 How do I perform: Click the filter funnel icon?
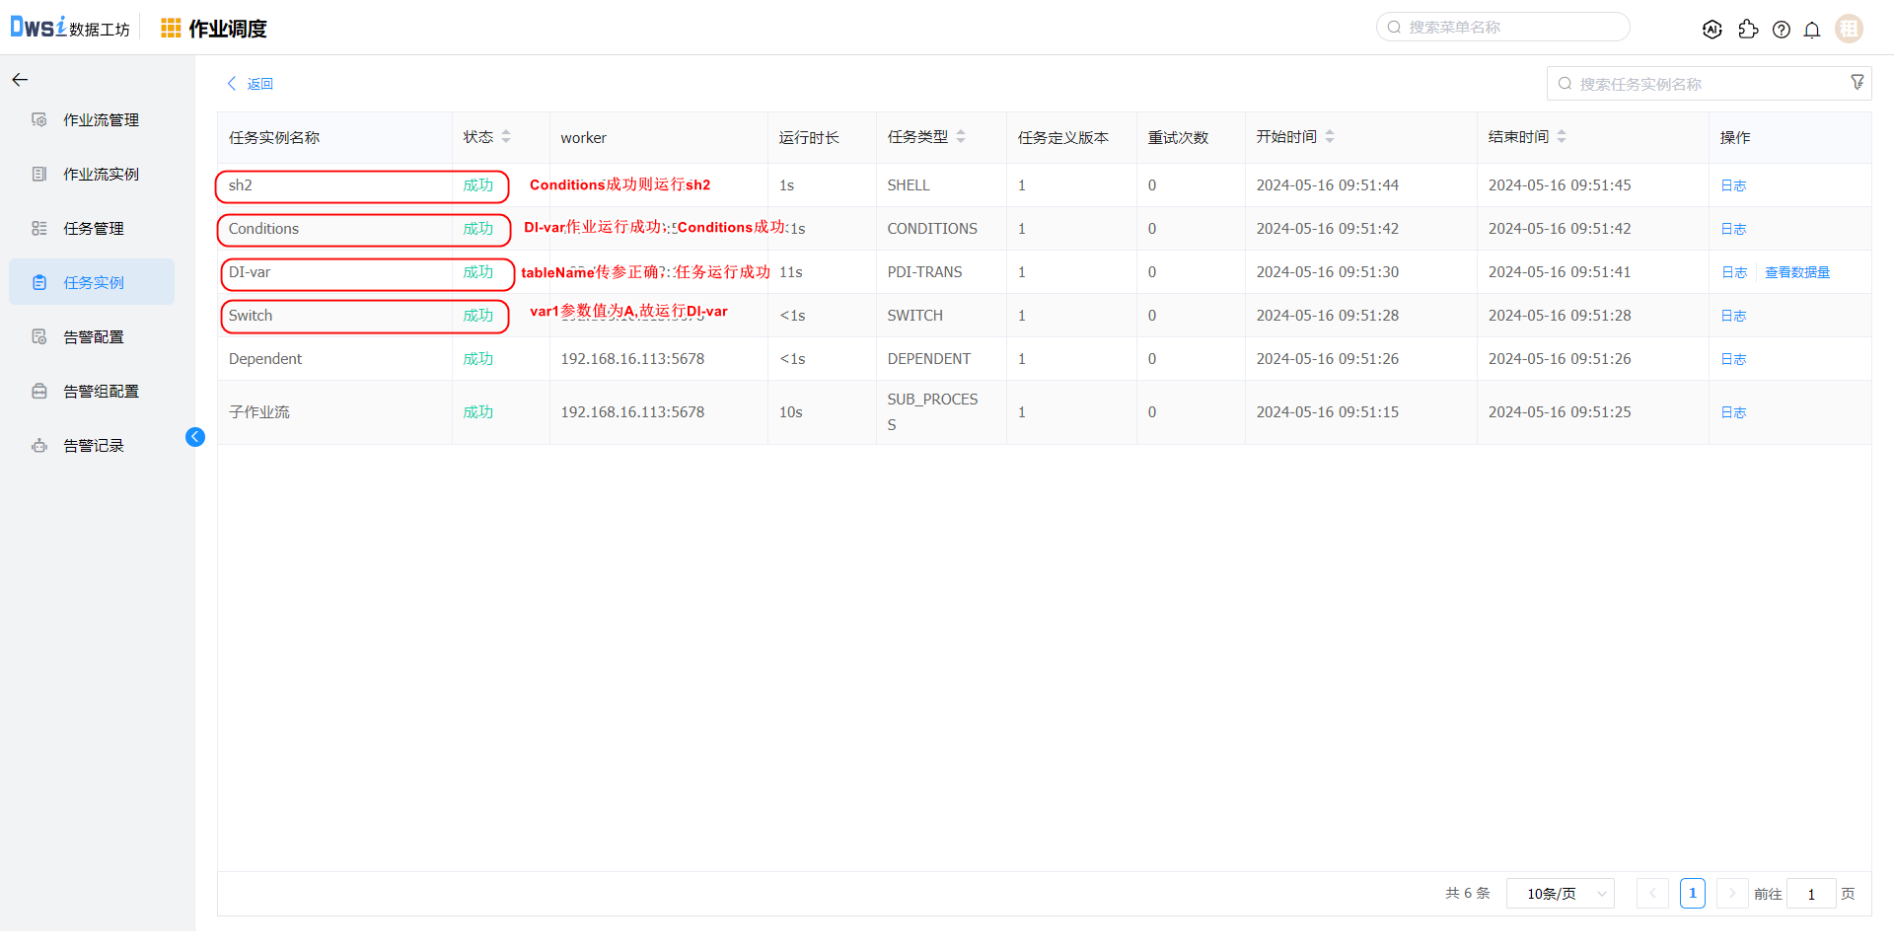(x=1858, y=83)
